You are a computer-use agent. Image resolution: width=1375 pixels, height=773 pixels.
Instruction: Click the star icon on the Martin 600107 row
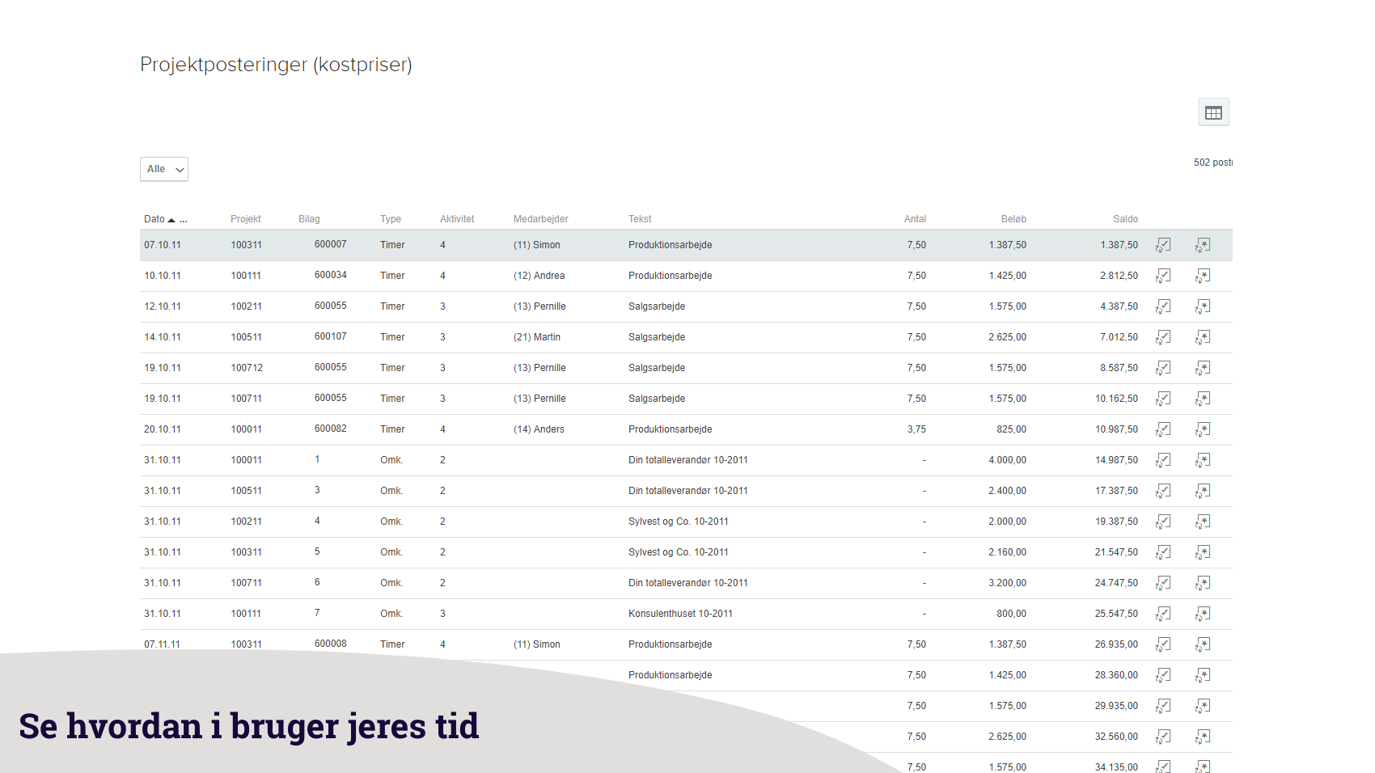(x=1203, y=337)
